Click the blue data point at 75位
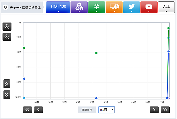This screenshot has height=119, width=177. click(24, 79)
